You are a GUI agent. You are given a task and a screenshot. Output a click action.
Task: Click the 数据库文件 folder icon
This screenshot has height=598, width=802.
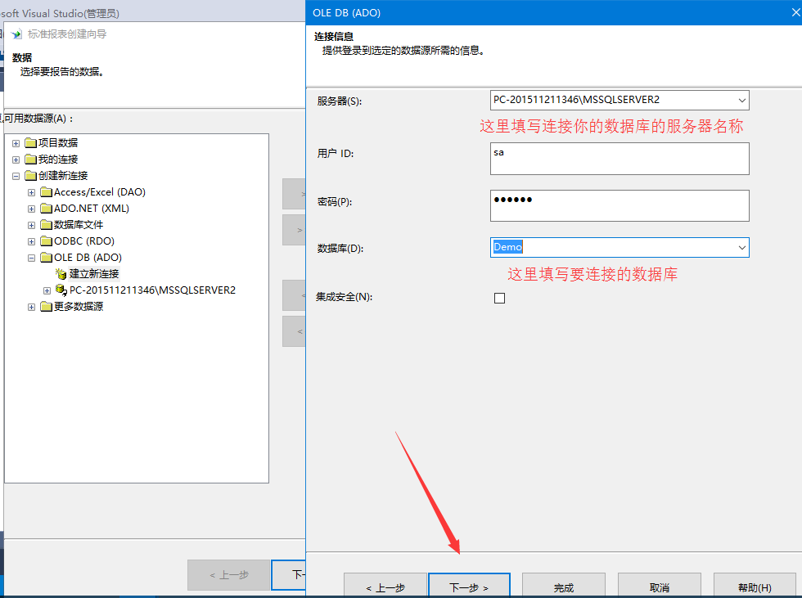click(46, 224)
